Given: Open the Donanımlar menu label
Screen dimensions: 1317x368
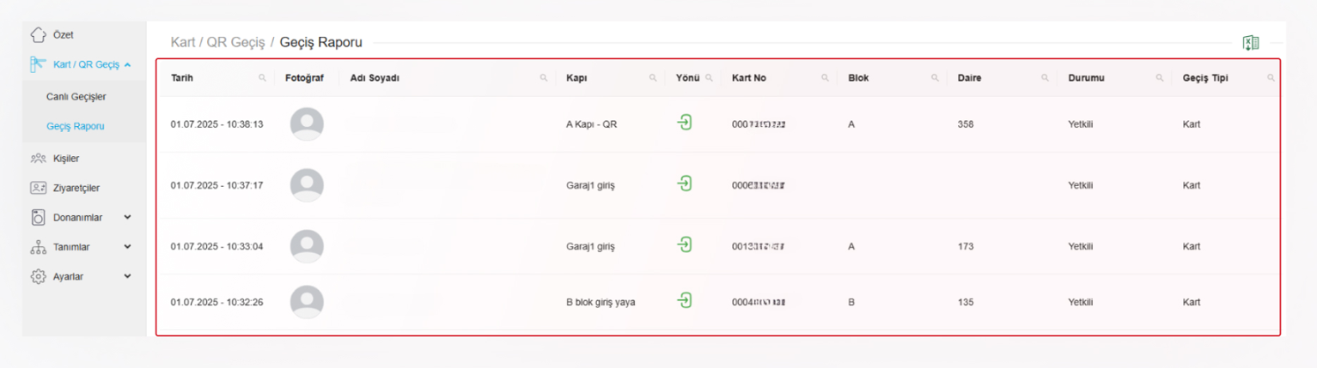Looking at the screenshot, I should click(x=77, y=218).
